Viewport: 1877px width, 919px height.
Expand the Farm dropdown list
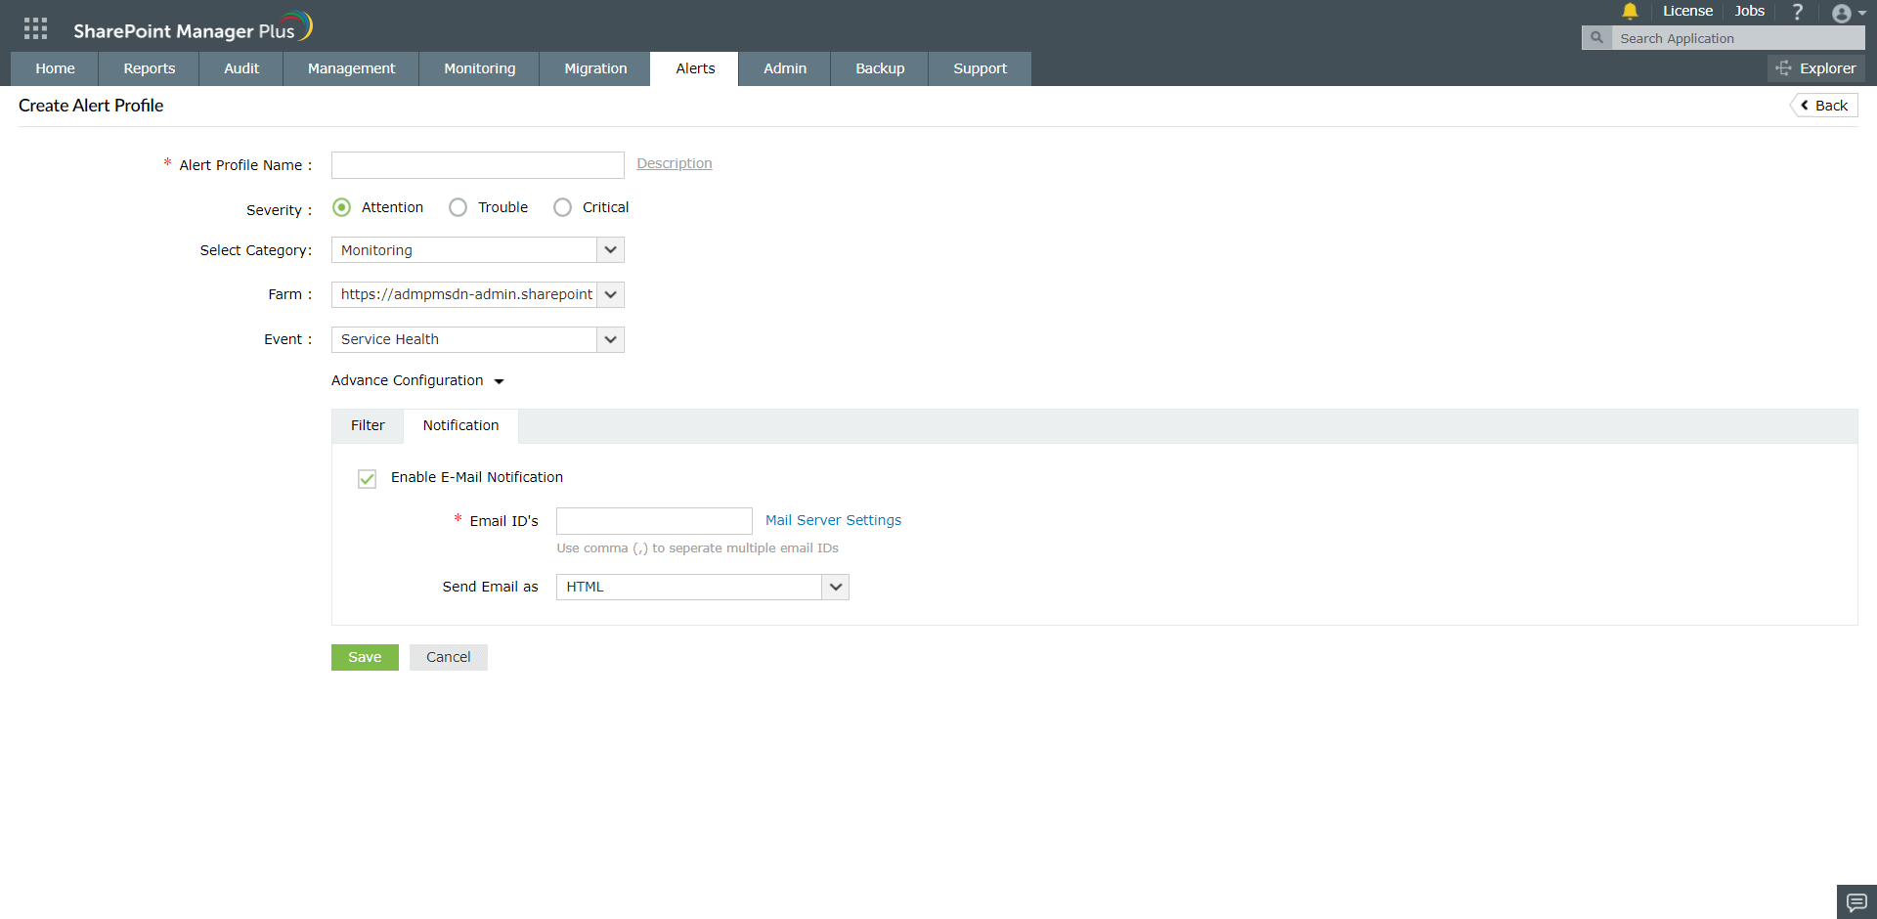[610, 294]
